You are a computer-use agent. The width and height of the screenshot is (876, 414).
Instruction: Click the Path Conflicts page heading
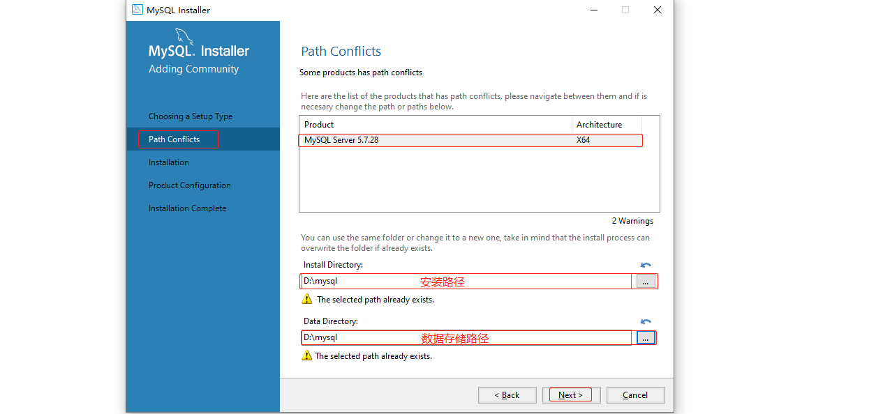pyautogui.click(x=341, y=52)
